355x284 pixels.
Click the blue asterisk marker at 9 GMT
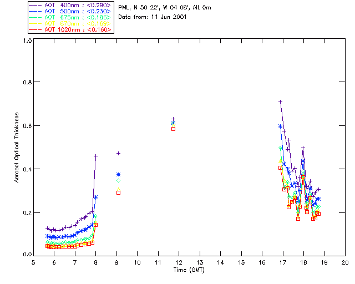(x=118, y=174)
